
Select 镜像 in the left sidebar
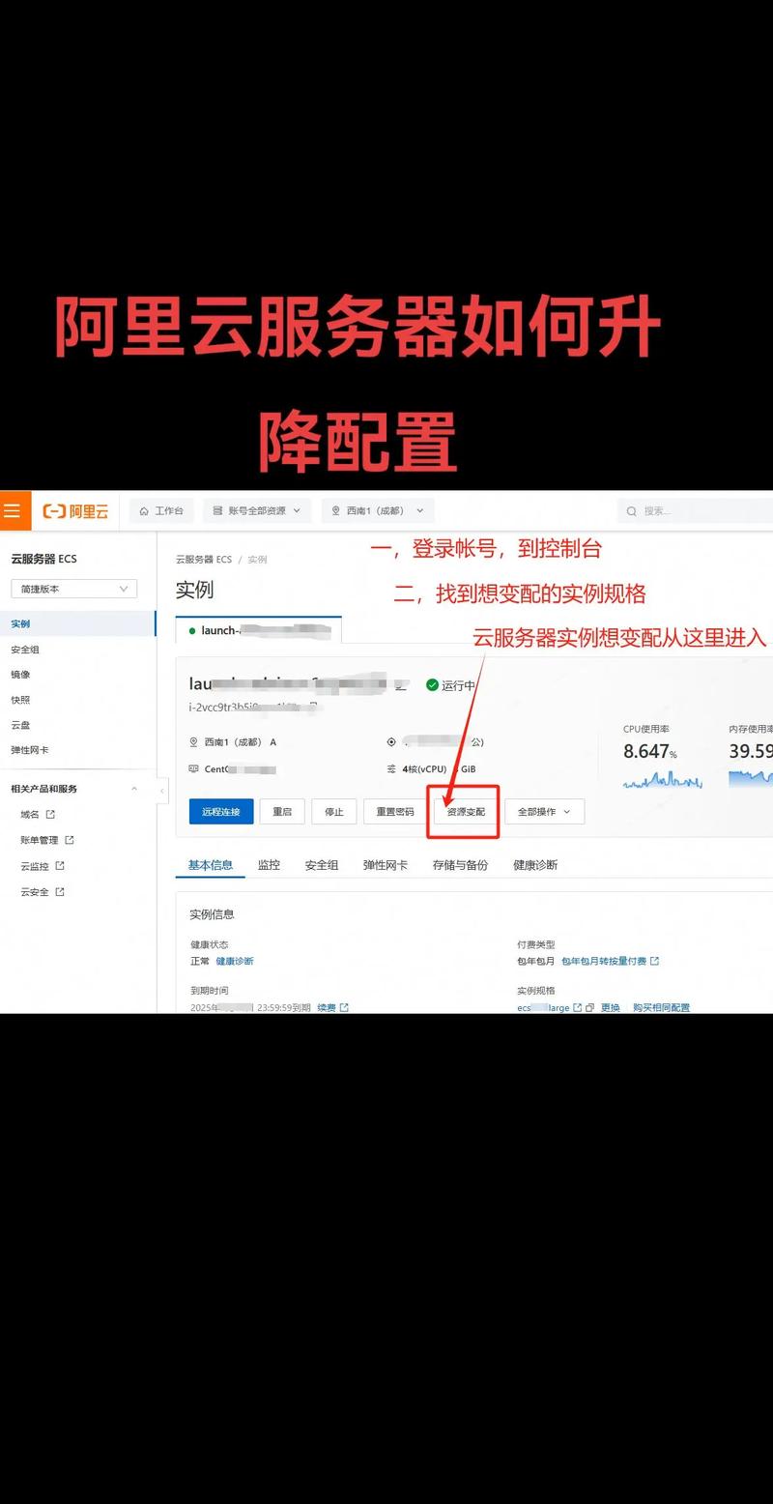pyautogui.click(x=19, y=674)
